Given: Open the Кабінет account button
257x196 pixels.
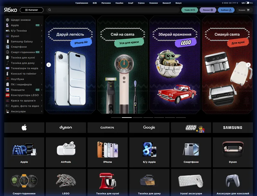Looking at the screenshot, I should pos(226,10).
